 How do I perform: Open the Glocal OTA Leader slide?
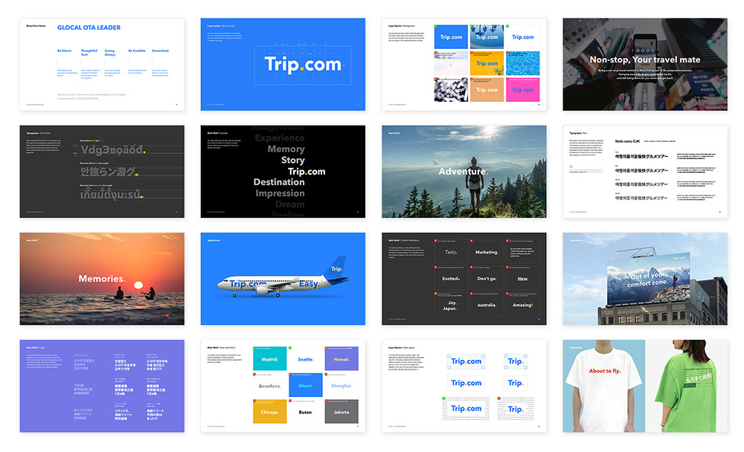(x=102, y=65)
